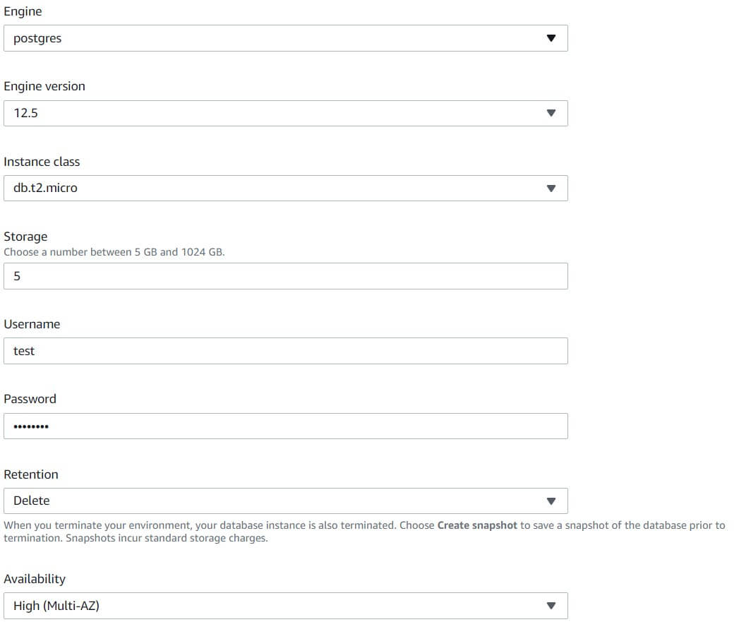Open the Engine dropdown showing postgres
The image size is (739, 622).
(x=286, y=38)
